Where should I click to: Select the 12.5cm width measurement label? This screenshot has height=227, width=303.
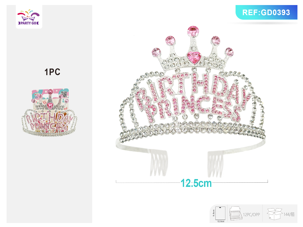(196, 183)
